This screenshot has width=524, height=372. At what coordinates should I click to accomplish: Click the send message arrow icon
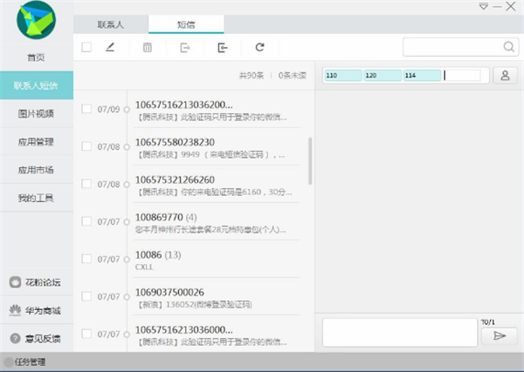[500, 335]
